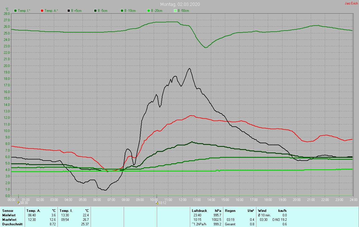359x227 pixels.
Task: Click the maximum pressure value 1002.5
Action: click(x=216, y=220)
